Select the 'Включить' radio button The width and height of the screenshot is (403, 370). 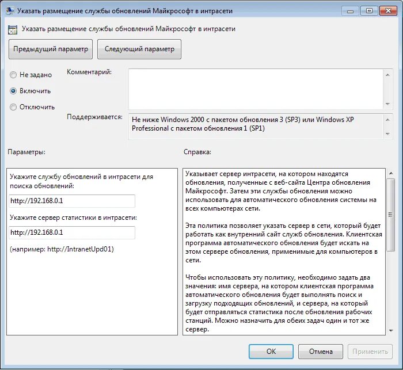13,91
